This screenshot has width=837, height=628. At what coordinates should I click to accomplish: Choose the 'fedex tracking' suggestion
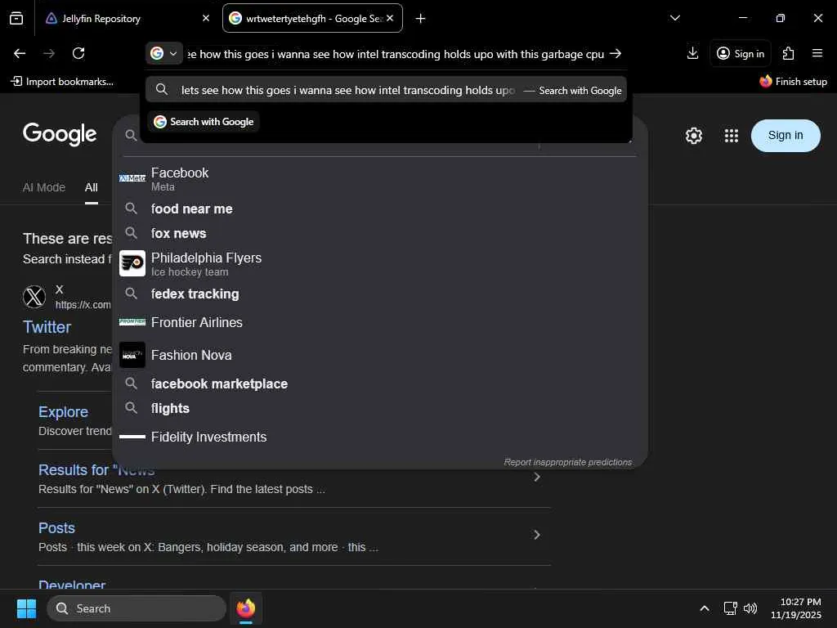click(x=380, y=294)
